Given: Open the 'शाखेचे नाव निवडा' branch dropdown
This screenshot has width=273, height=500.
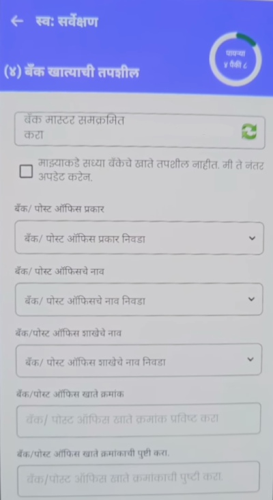Looking at the screenshot, I should (x=139, y=360).
